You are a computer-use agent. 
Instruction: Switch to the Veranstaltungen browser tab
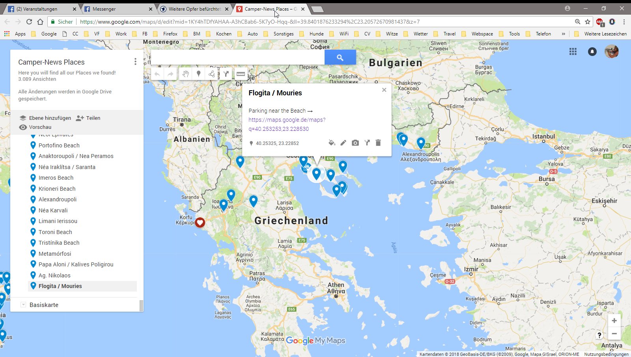(41, 9)
